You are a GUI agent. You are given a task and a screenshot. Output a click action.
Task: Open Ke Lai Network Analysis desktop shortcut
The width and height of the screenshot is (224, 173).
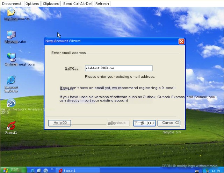coord(11,103)
